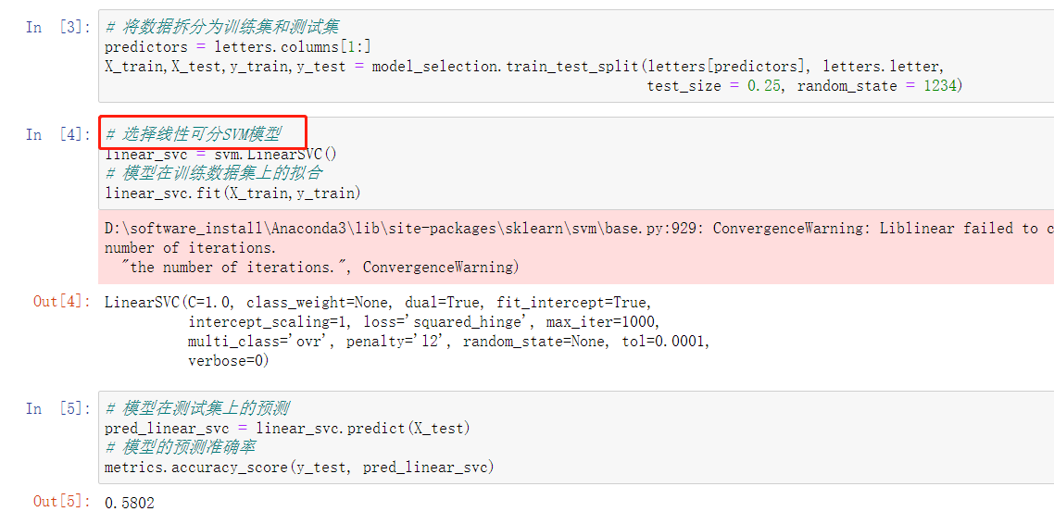The height and width of the screenshot is (524, 1054).
Task: Click the Out[4] output prompt
Action: click(61, 302)
